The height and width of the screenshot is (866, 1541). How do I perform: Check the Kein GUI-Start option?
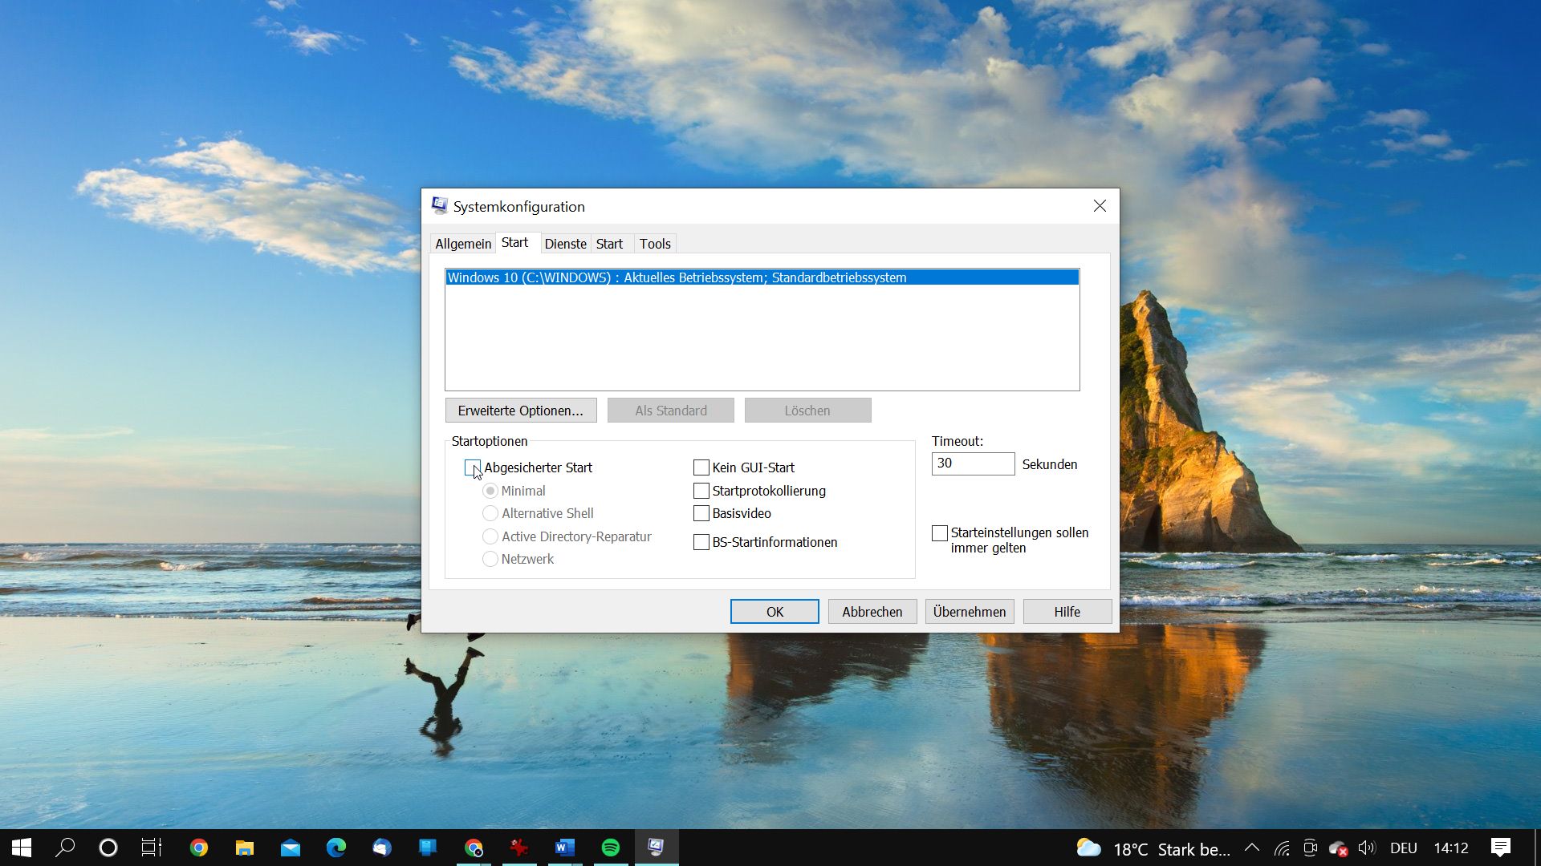point(701,467)
